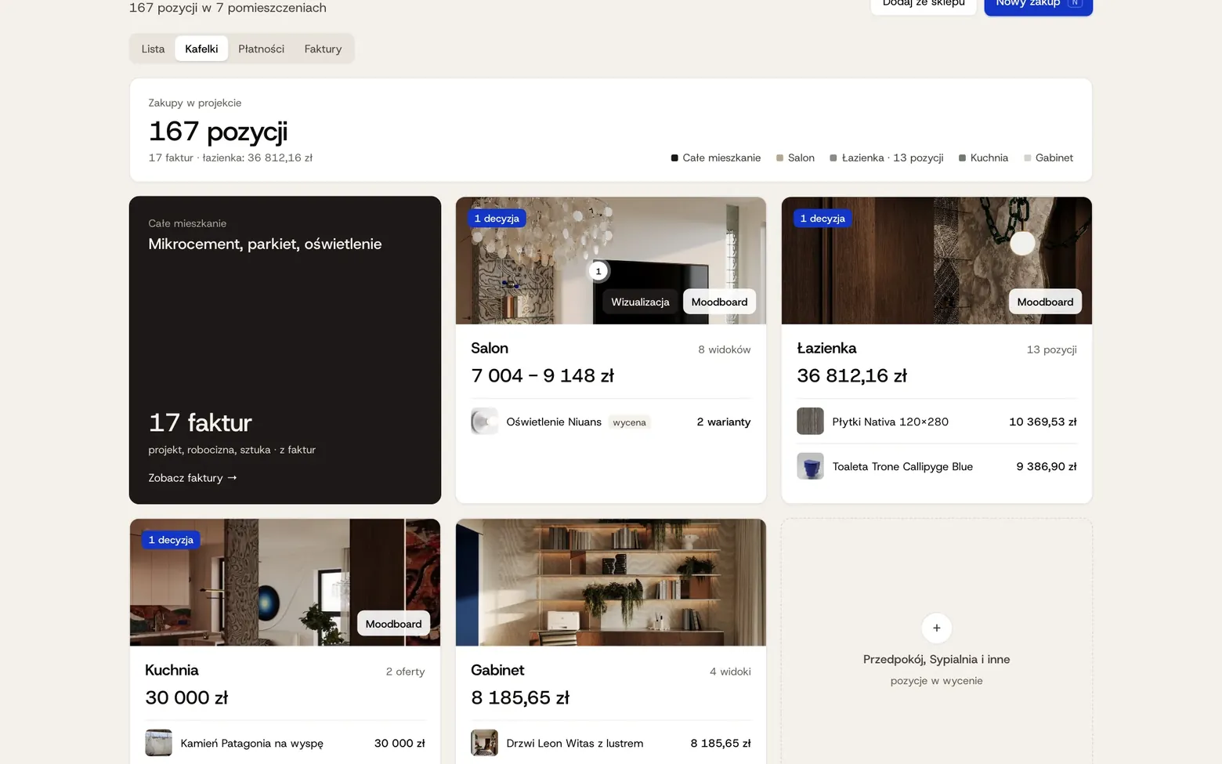Open the Płatności tab

click(261, 49)
